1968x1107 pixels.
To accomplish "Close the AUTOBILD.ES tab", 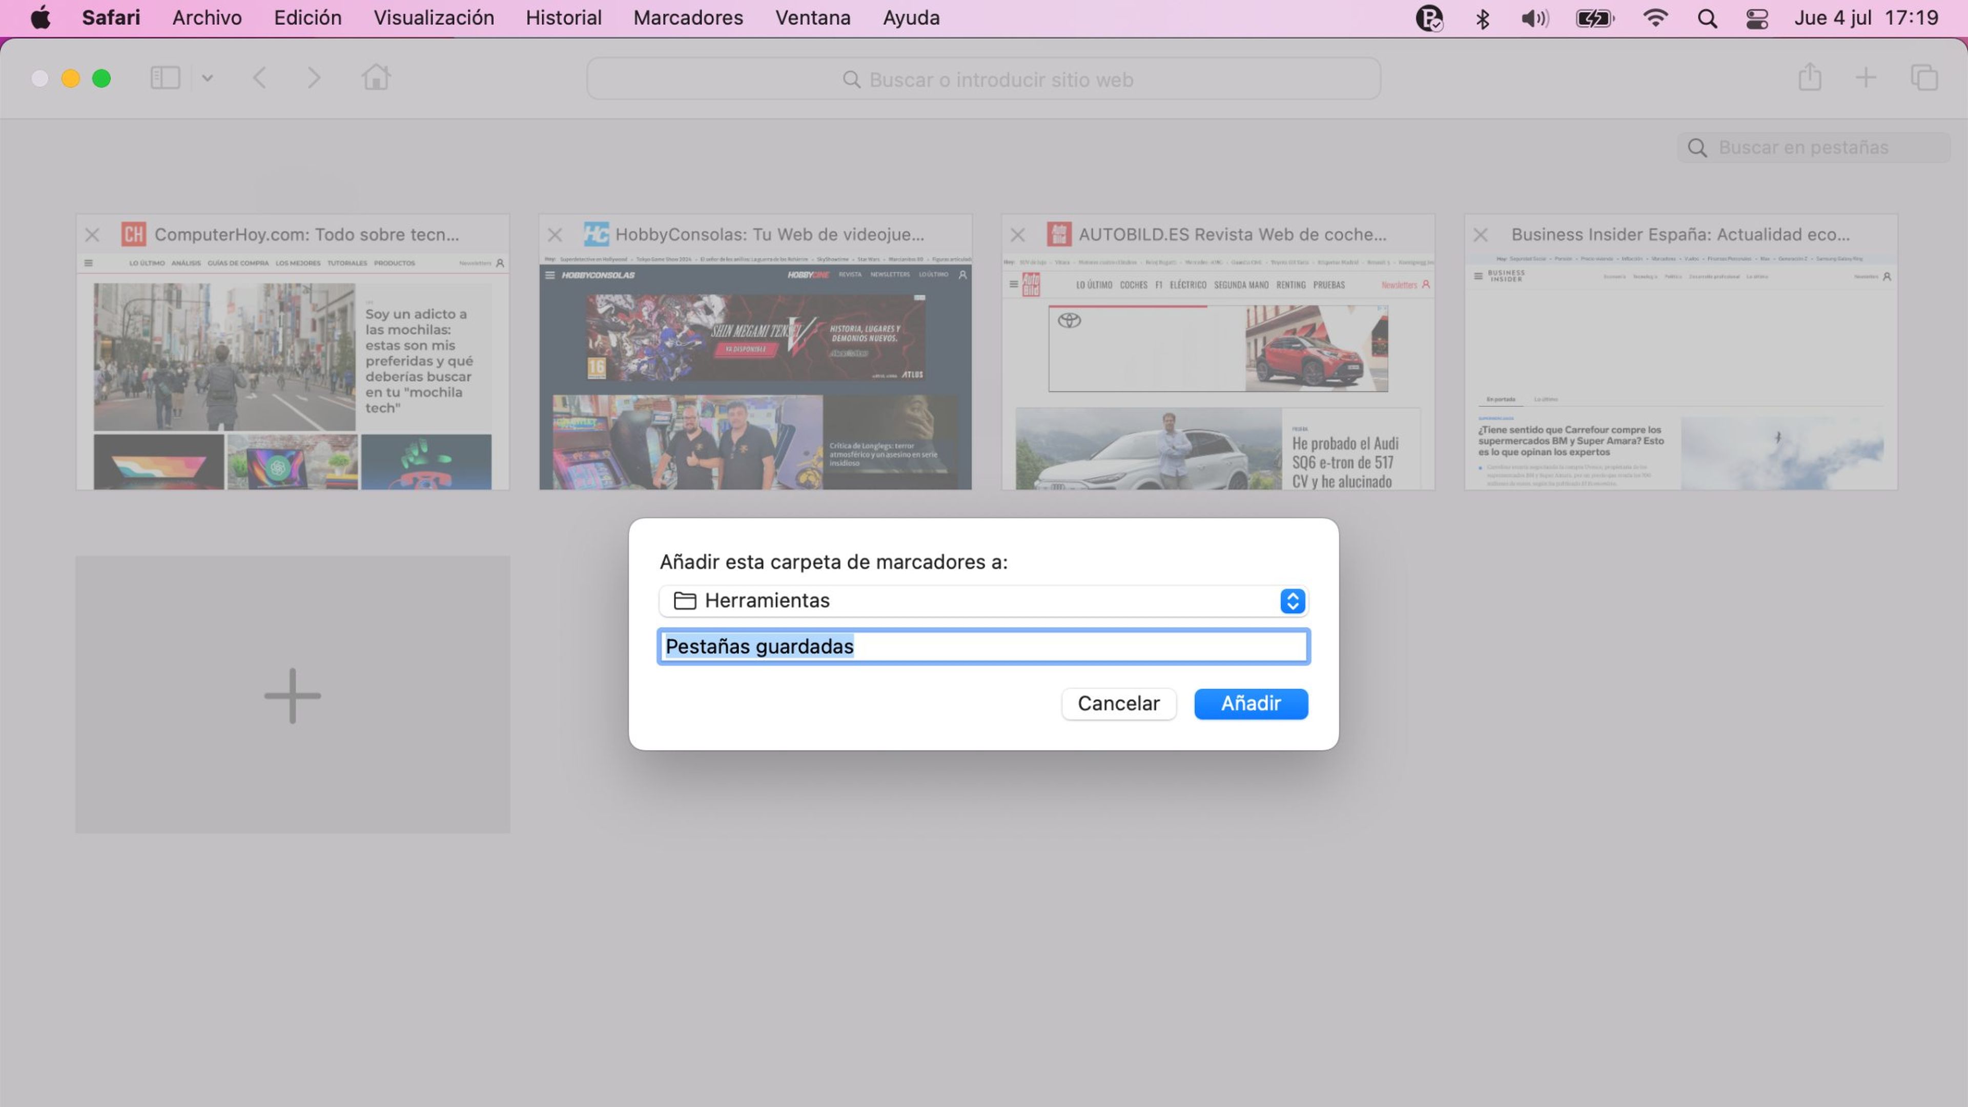I will [1018, 235].
